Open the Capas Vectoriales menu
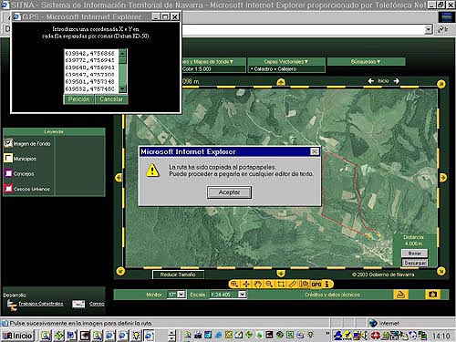 (x=286, y=62)
